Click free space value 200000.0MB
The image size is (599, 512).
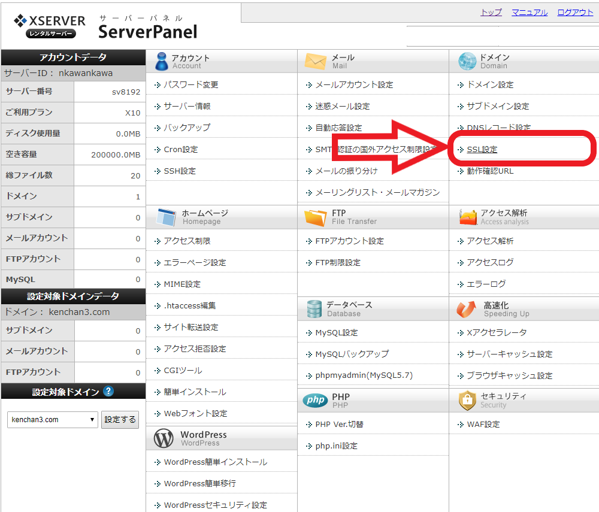tap(116, 155)
